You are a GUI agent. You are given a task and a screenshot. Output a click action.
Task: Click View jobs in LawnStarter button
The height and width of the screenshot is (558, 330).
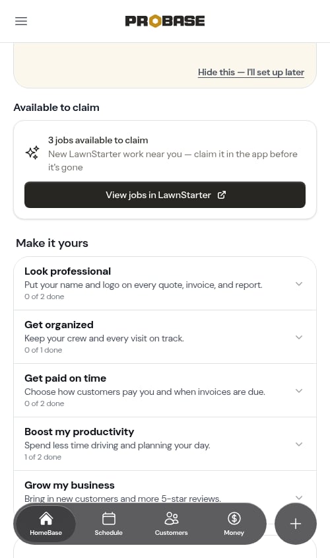[x=165, y=195]
